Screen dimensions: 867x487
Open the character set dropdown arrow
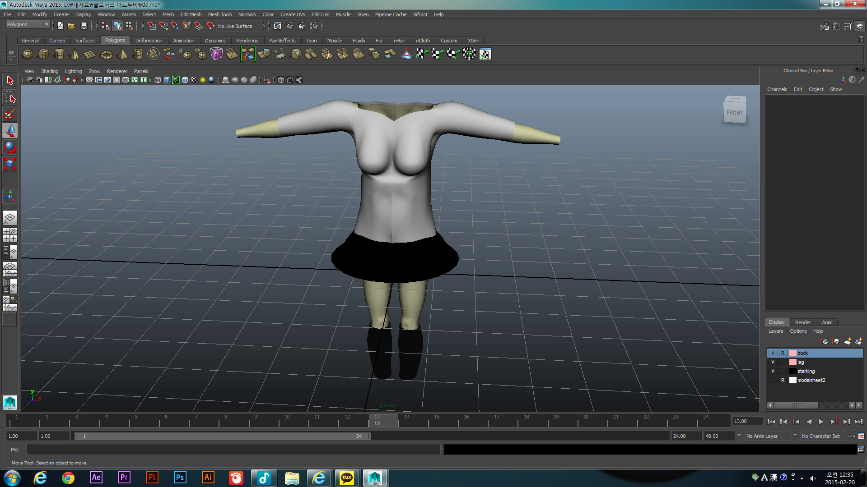795,436
